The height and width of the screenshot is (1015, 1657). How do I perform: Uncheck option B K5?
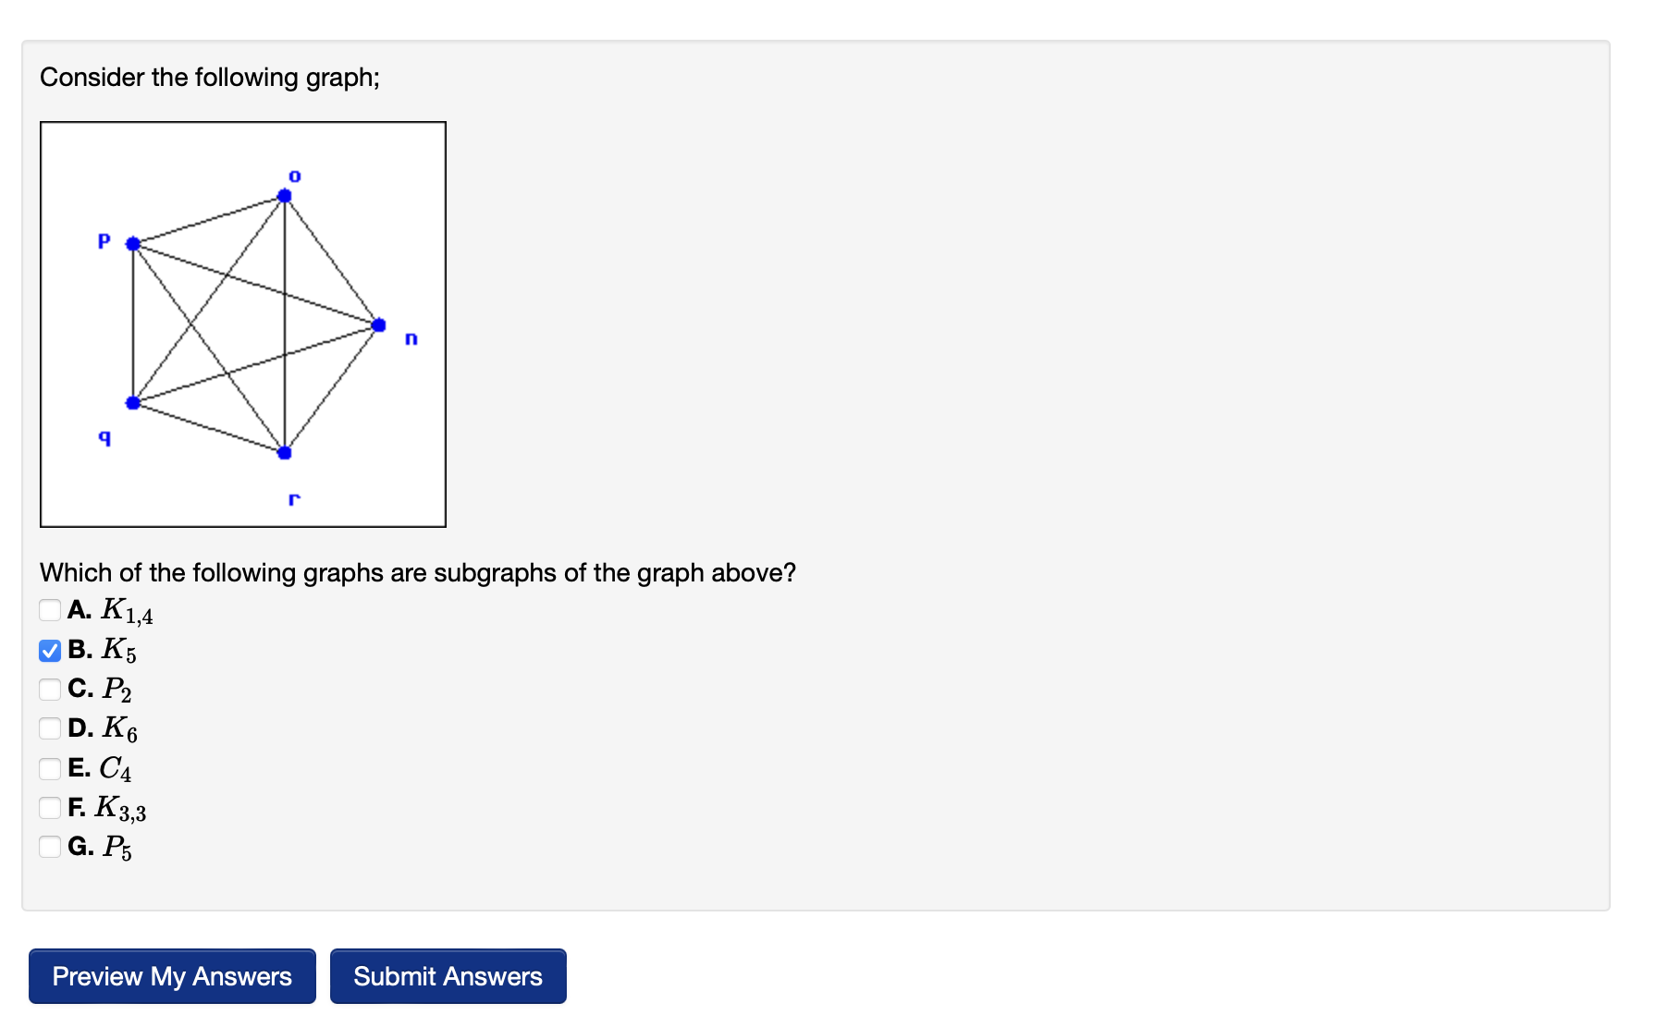(48, 649)
